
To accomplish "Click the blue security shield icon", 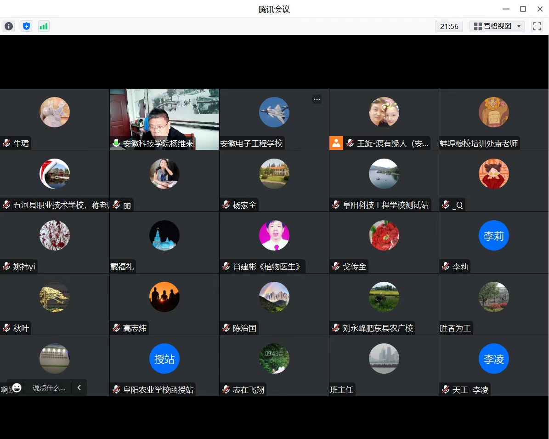I will [27, 26].
